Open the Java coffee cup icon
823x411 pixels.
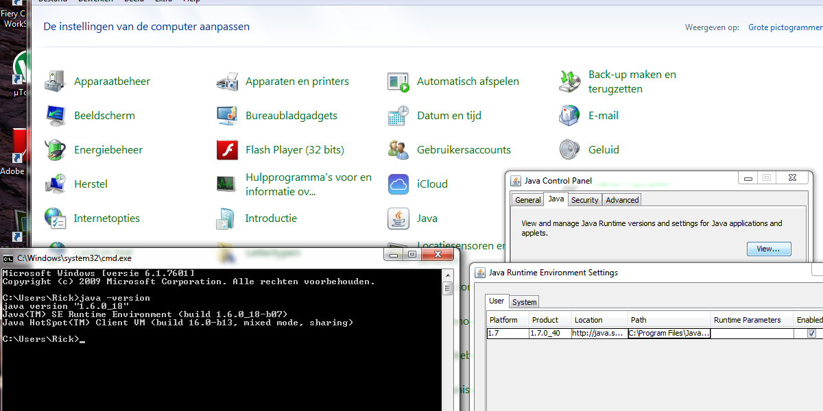click(398, 218)
